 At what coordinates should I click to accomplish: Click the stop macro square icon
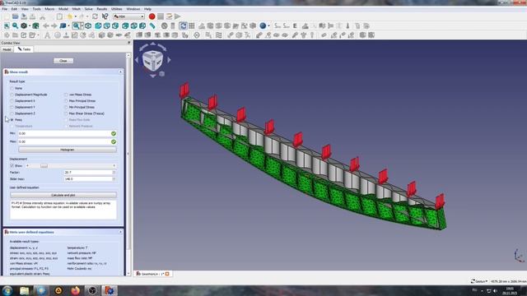(161, 16)
